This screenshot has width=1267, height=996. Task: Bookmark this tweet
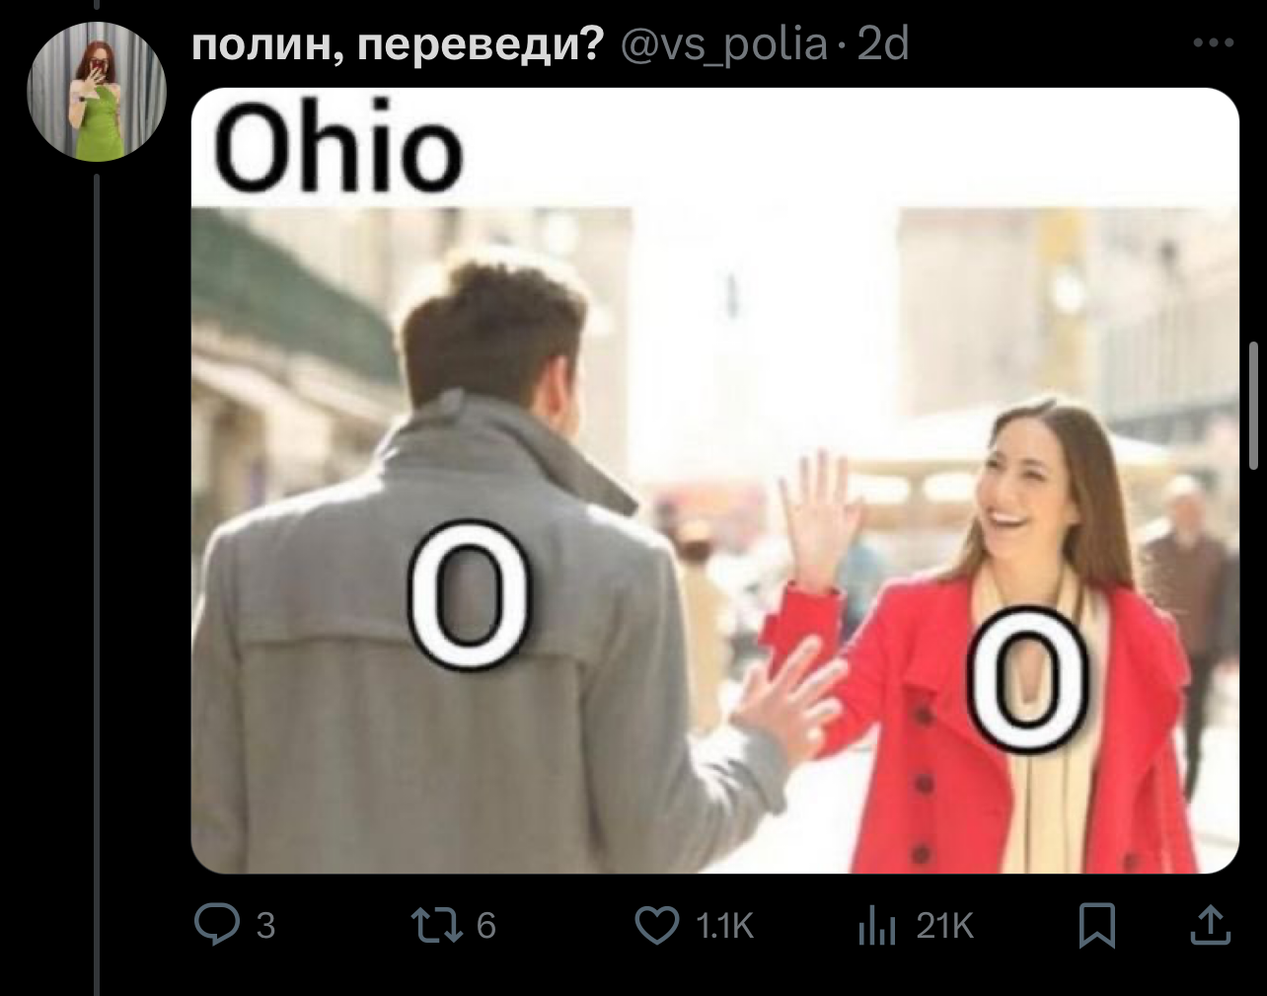[x=1096, y=925]
